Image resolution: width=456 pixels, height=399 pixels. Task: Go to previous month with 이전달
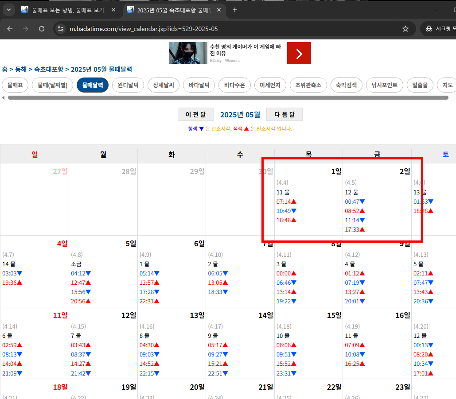pyautogui.click(x=196, y=115)
